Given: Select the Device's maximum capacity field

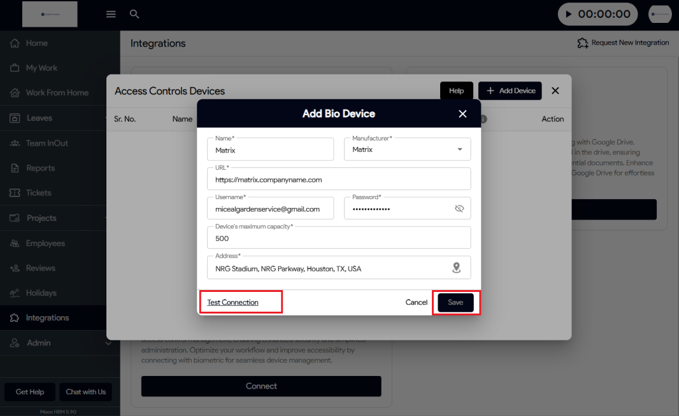Looking at the screenshot, I should [x=338, y=239].
